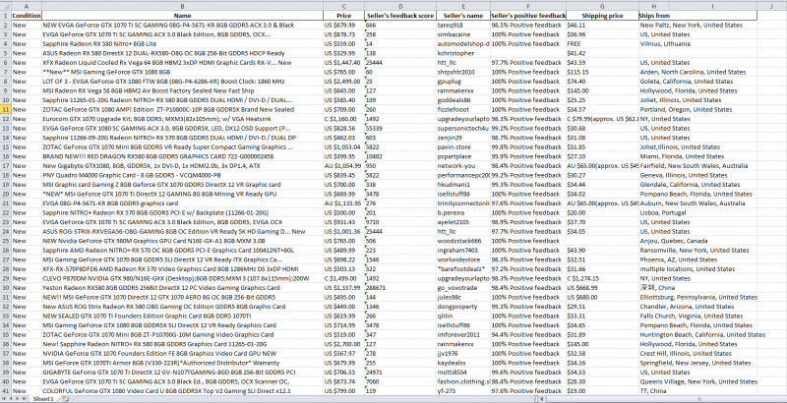Select feedback score cell '288671'
Screen dimensions: 787x403
tap(400, 288)
